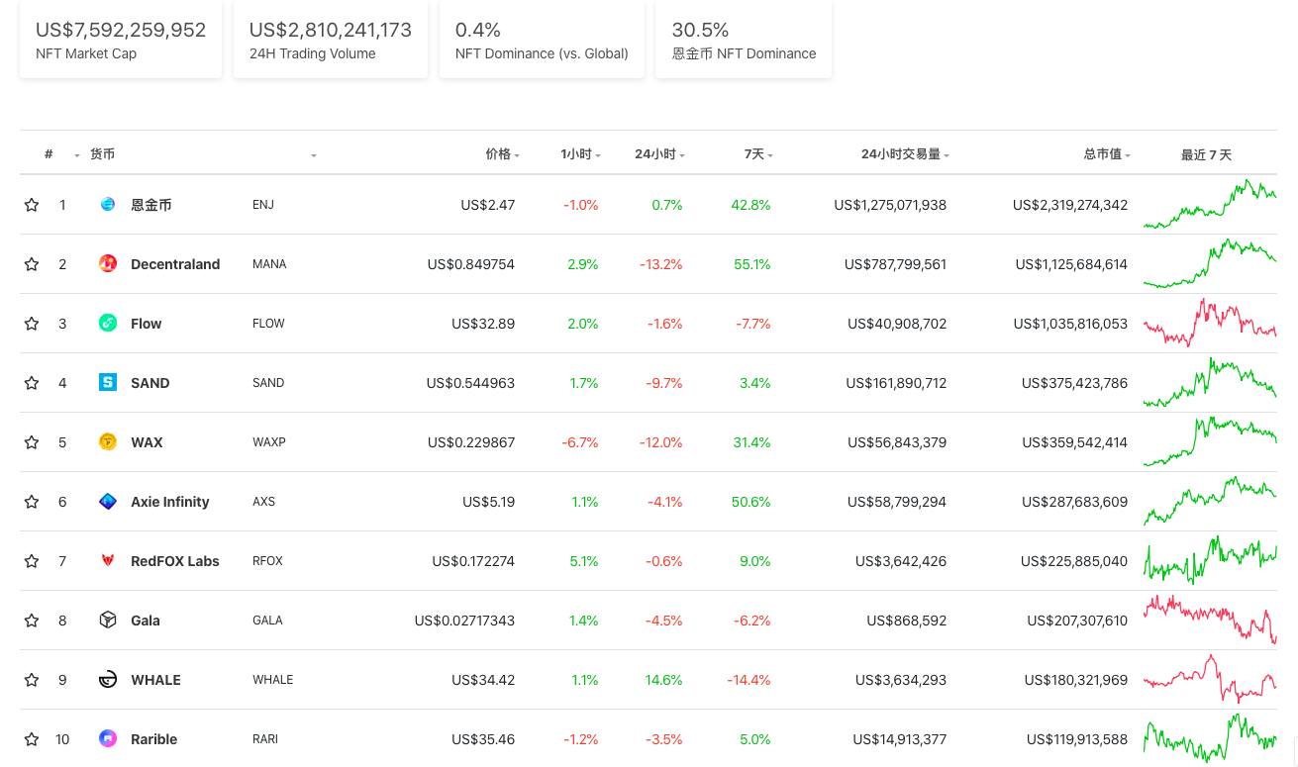Star the WHALE row
Screen dimensions: 1298x767
[x=32, y=680]
